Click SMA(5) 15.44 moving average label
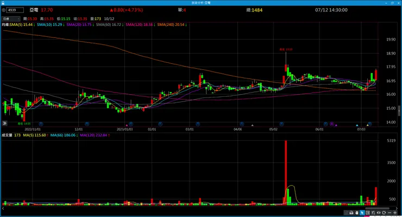 pos(22,24)
